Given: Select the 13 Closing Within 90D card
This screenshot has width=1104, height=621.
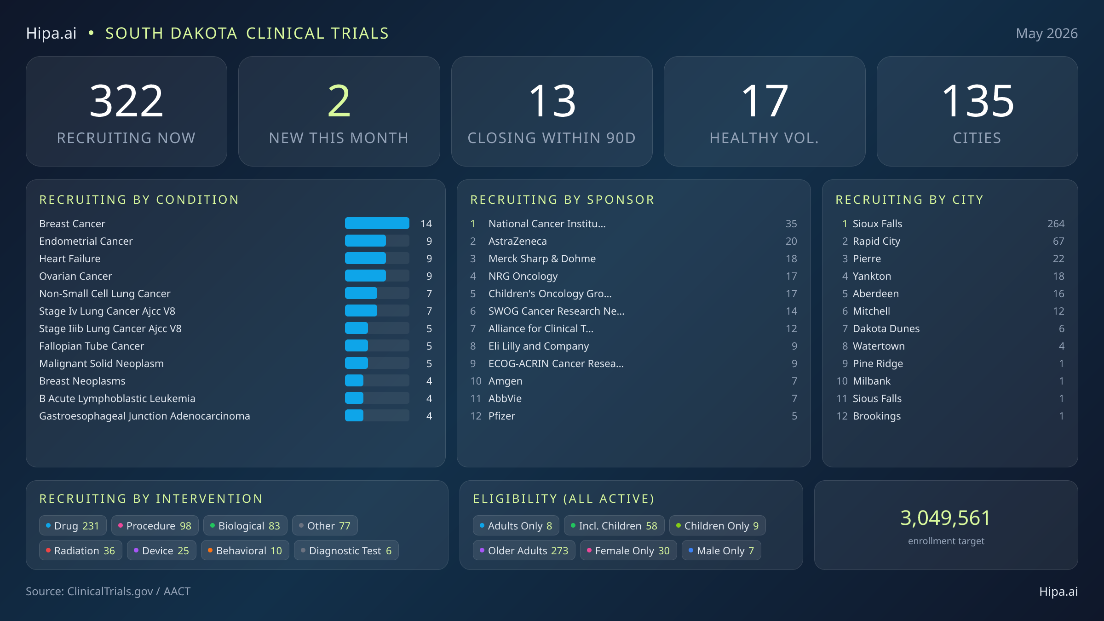Looking at the screenshot, I should point(552,111).
